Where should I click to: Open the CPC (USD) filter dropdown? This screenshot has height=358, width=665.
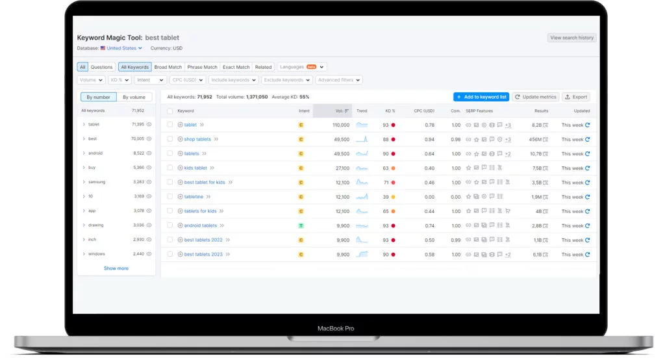click(x=187, y=80)
